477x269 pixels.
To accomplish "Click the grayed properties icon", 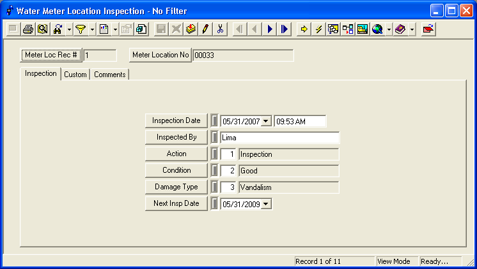I will coord(127,29).
